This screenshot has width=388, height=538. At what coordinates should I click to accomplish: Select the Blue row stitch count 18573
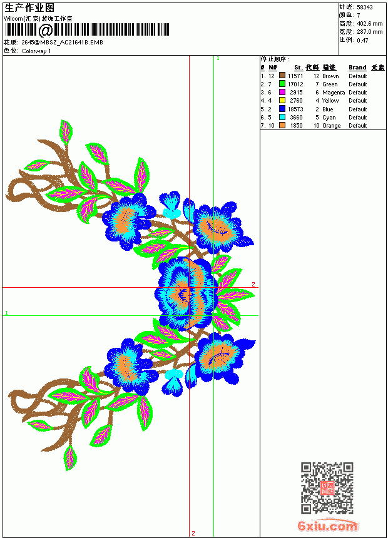coord(295,109)
